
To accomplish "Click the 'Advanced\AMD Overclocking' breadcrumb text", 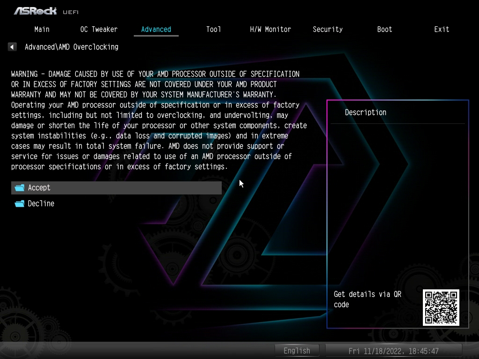I will pos(72,47).
